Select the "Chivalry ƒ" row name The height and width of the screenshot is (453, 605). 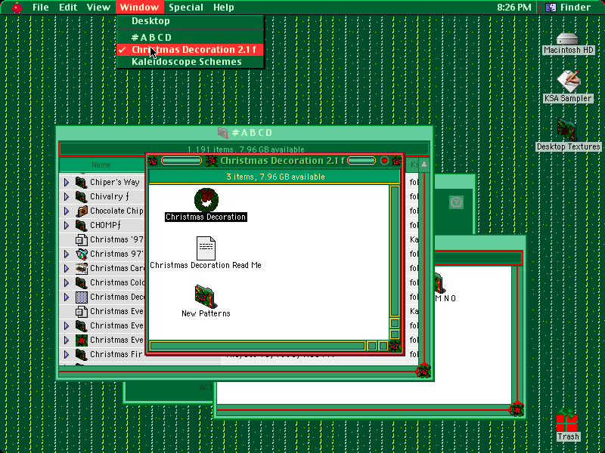click(110, 196)
